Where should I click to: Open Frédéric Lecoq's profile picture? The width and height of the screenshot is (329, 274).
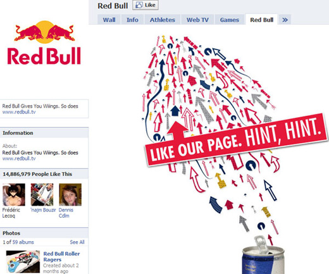(x=14, y=194)
